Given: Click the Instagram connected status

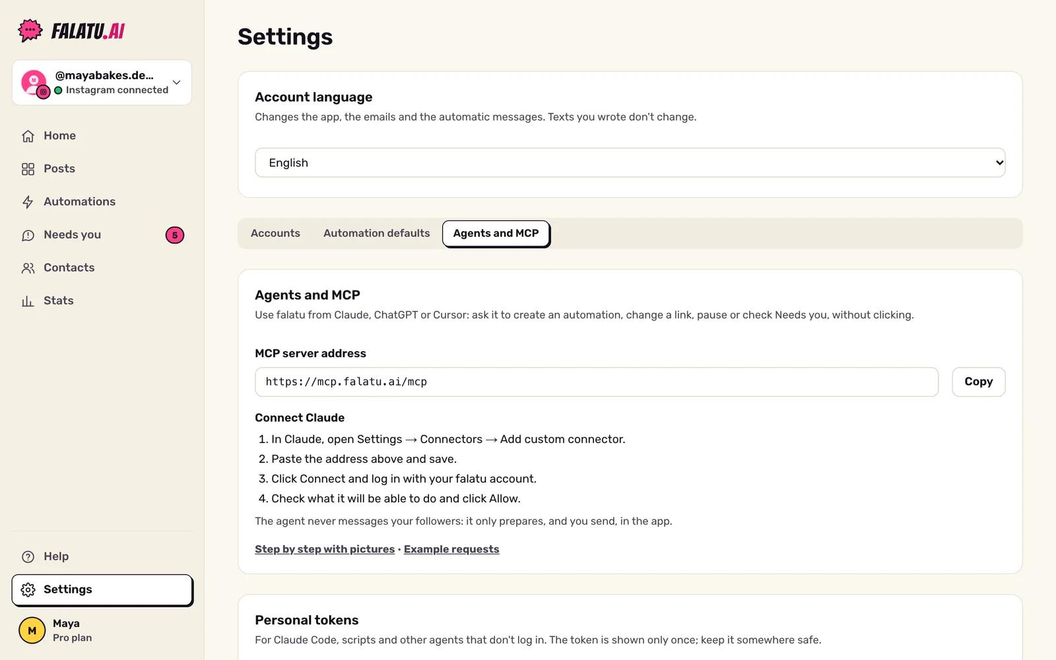Looking at the screenshot, I should point(112,90).
